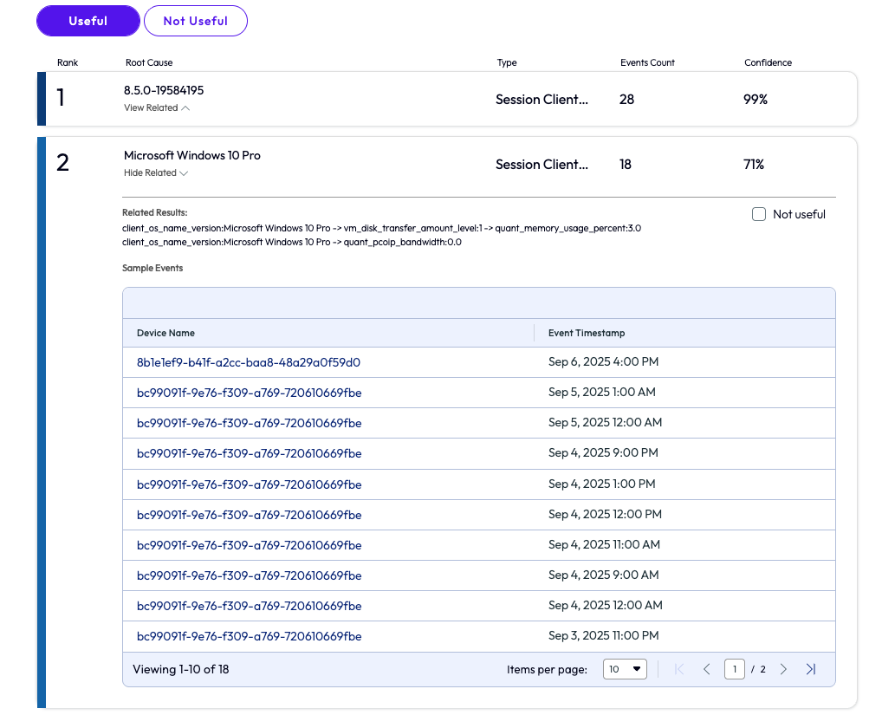The height and width of the screenshot is (715, 895).
Task: Select the Useful tab
Action: tap(88, 20)
